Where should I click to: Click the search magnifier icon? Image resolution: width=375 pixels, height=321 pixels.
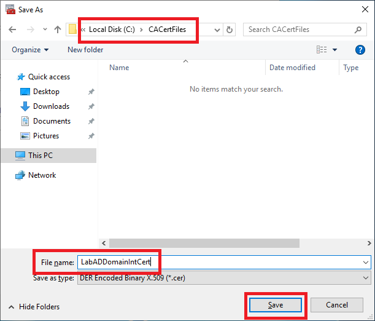358,30
